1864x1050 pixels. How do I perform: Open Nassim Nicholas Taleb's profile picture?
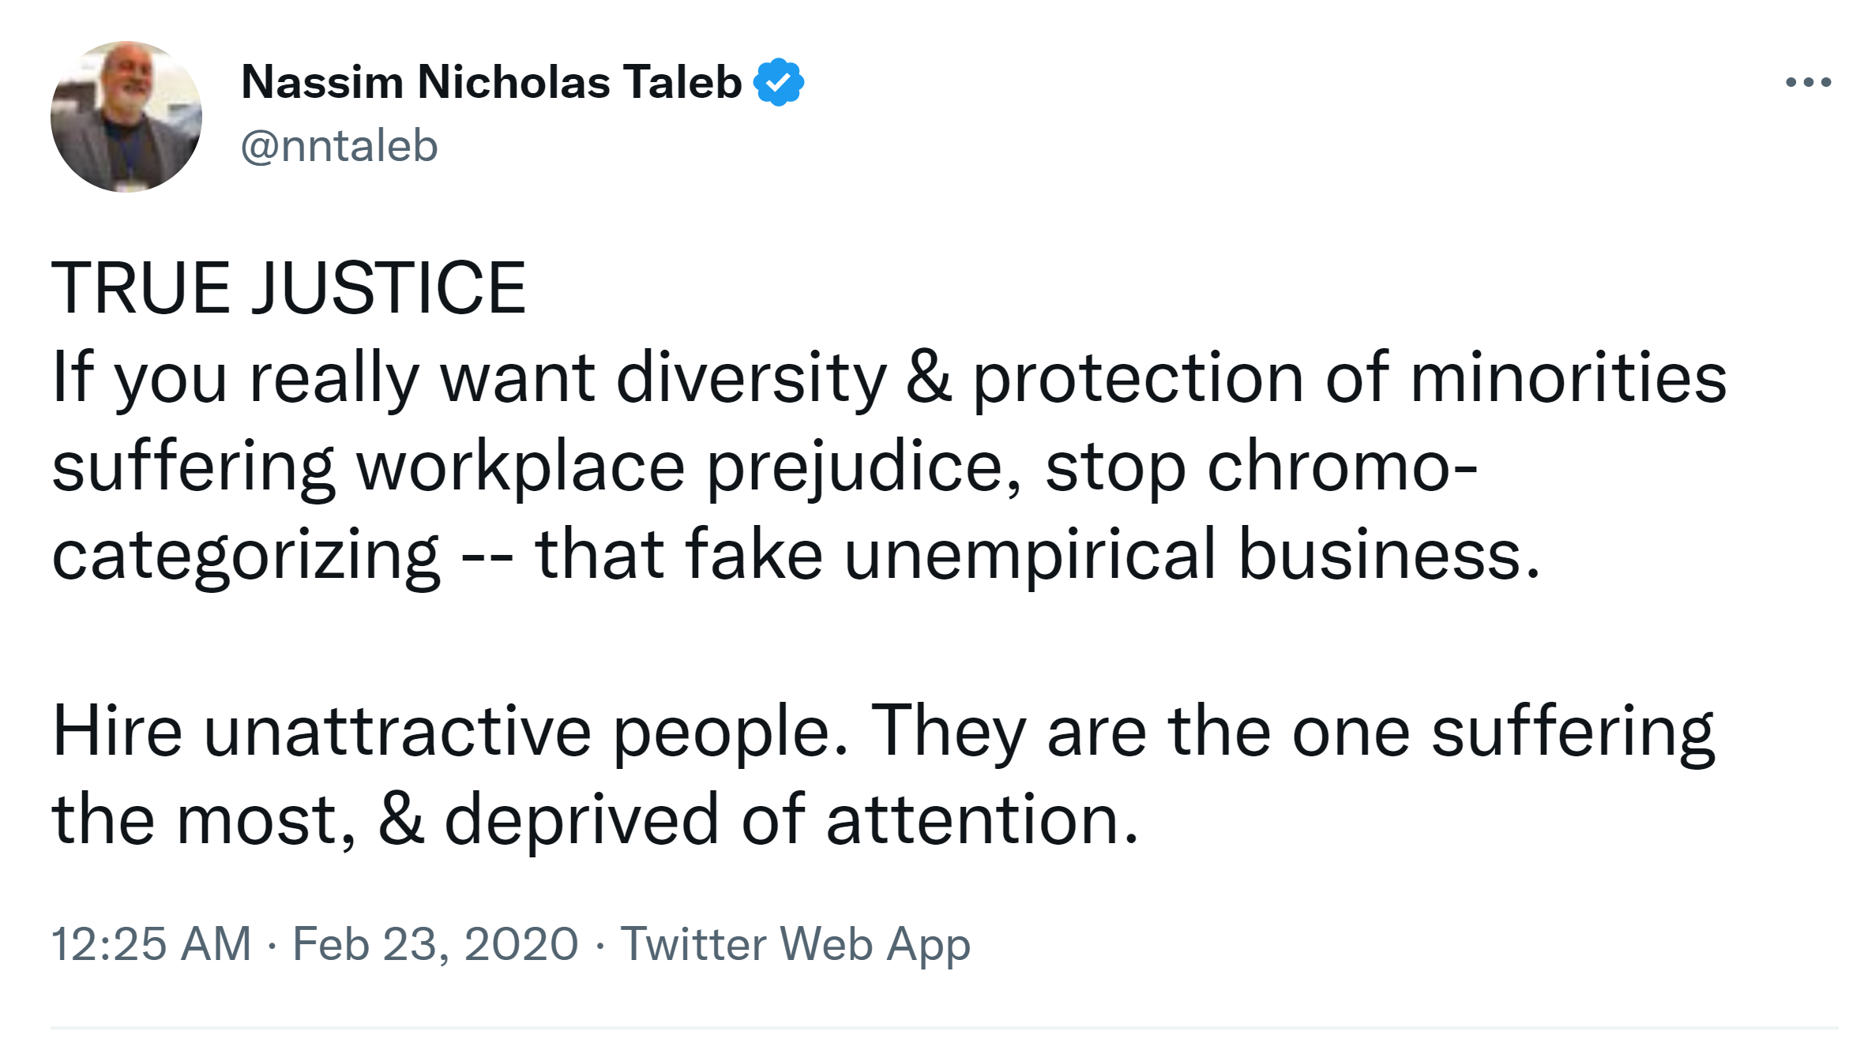[126, 117]
